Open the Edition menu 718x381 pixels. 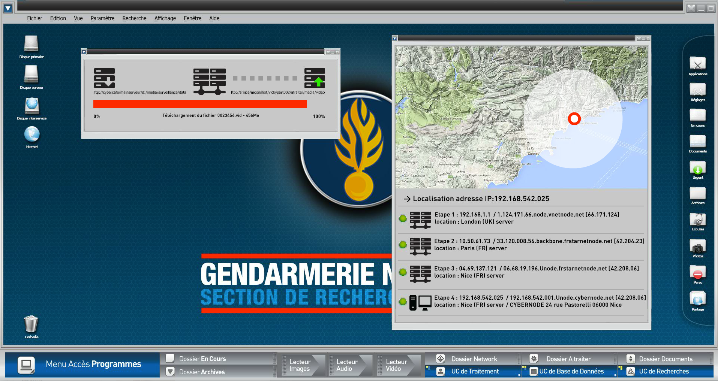[58, 18]
